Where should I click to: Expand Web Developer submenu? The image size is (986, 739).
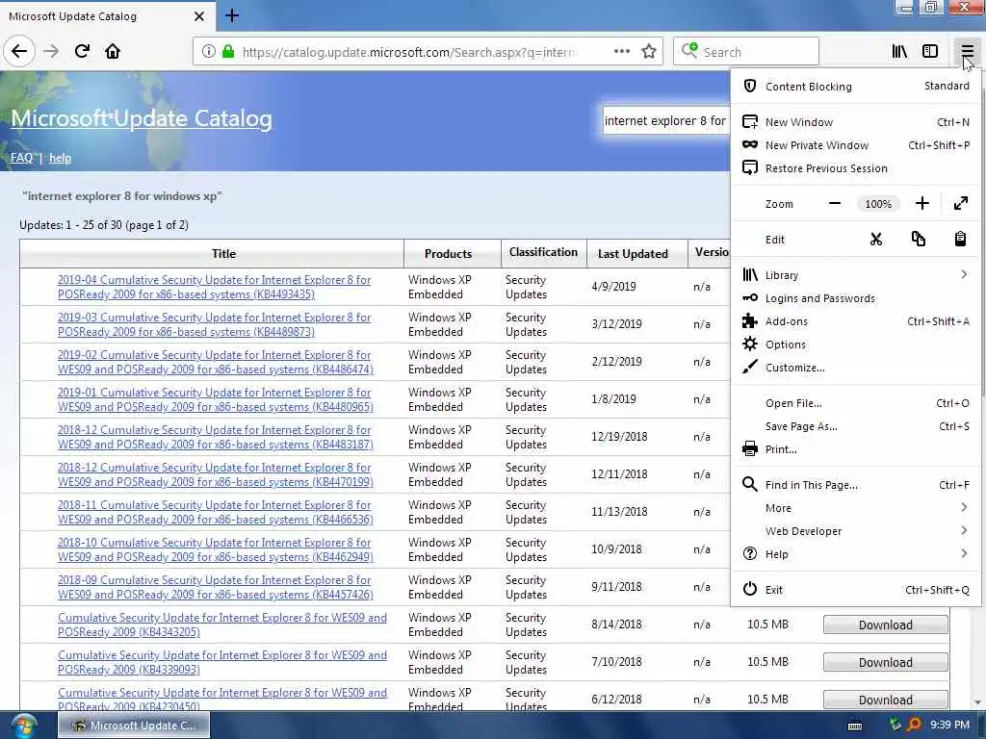click(x=855, y=531)
